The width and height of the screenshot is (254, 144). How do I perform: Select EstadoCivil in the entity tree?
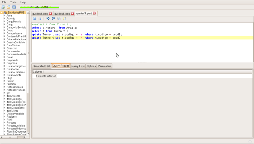[x=13, y=69]
